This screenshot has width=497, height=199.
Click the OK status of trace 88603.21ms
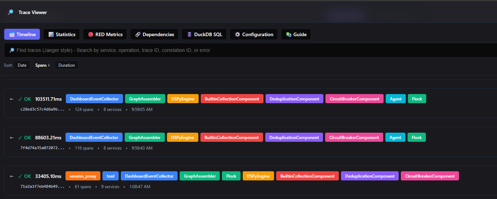pos(25,138)
